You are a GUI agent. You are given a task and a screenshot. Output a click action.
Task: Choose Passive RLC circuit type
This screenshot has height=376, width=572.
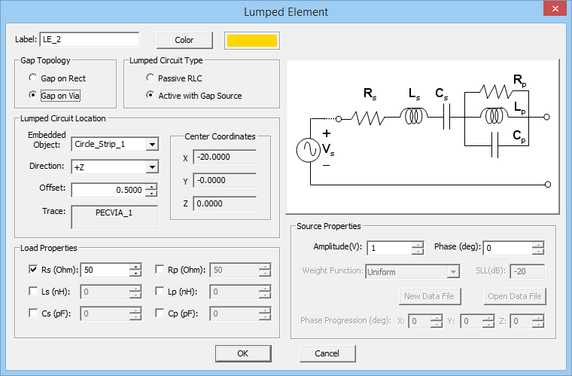151,78
